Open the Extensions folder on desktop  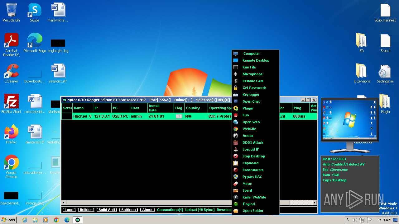(362, 74)
